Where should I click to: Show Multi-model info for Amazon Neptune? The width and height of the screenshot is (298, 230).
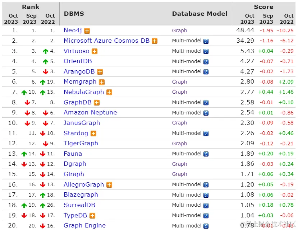click(x=206, y=113)
